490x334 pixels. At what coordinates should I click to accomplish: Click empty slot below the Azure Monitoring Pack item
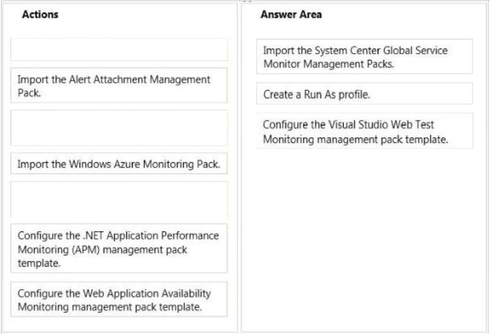click(119, 199)
